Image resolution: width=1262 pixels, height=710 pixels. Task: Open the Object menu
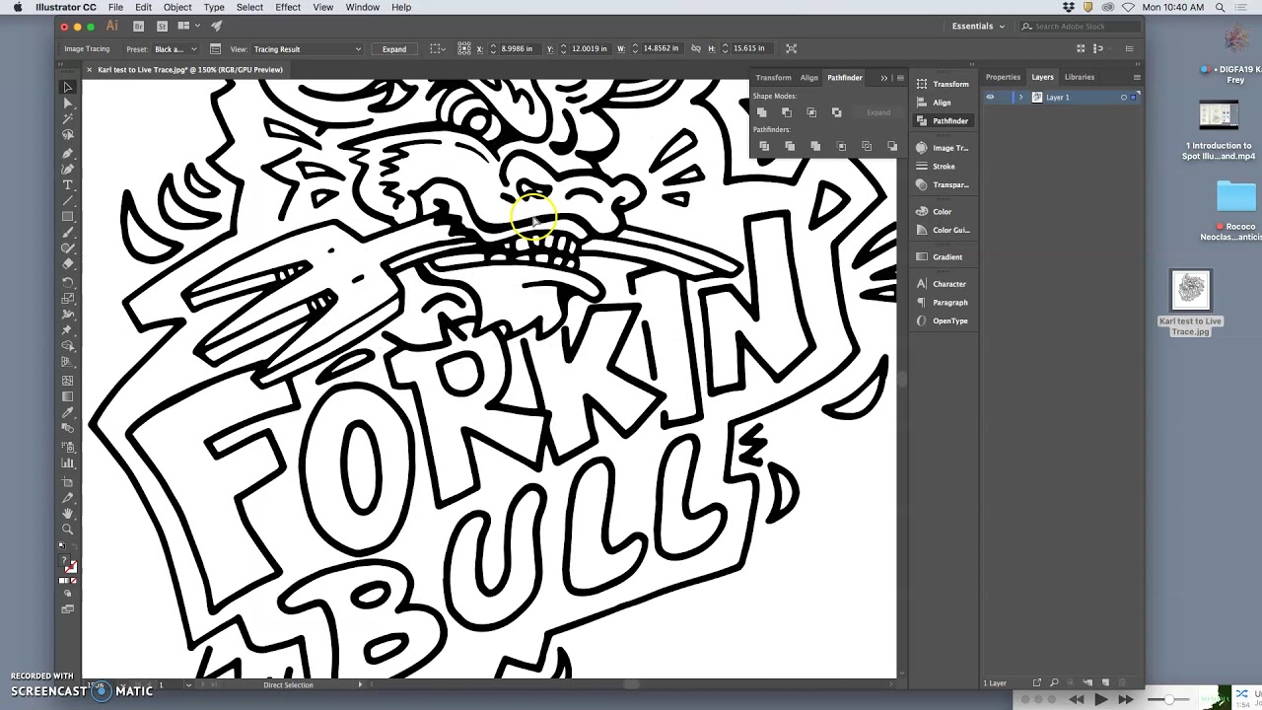tap(177, 7)
